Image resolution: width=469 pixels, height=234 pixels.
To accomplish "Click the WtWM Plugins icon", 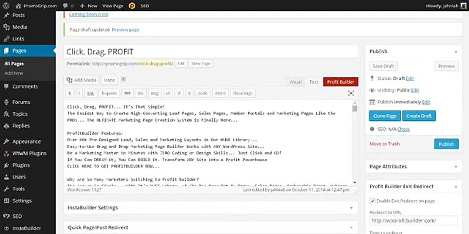I will pyautogui.click(x=6, y=153).
